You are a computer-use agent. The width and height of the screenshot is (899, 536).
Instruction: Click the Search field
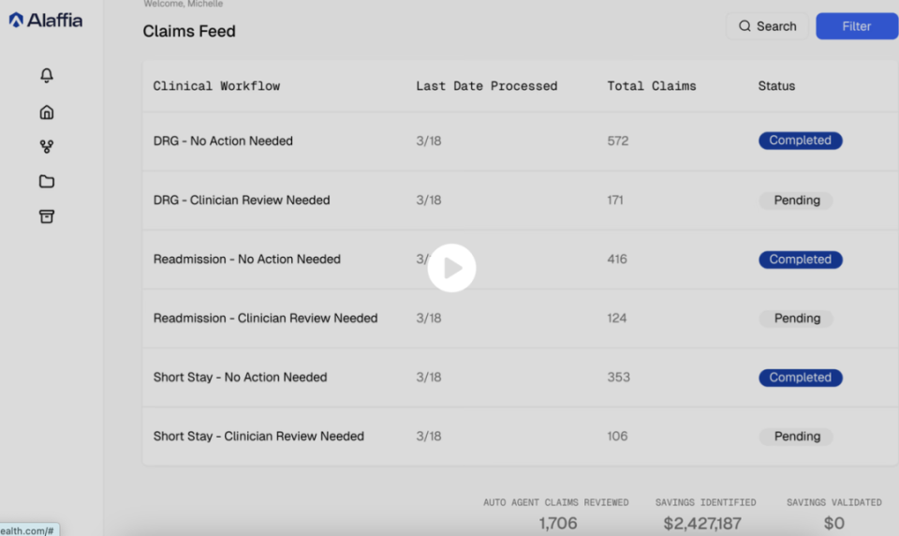(x=767, y=26)
